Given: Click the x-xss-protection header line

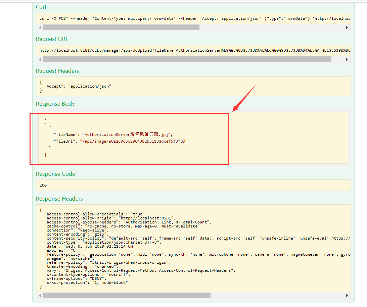Looking at the screenshot, I should click(x=86, y=283).
